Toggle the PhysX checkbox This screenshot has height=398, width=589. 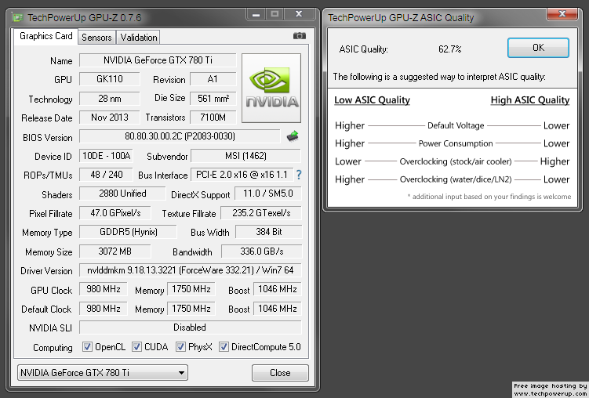(180, 346)
